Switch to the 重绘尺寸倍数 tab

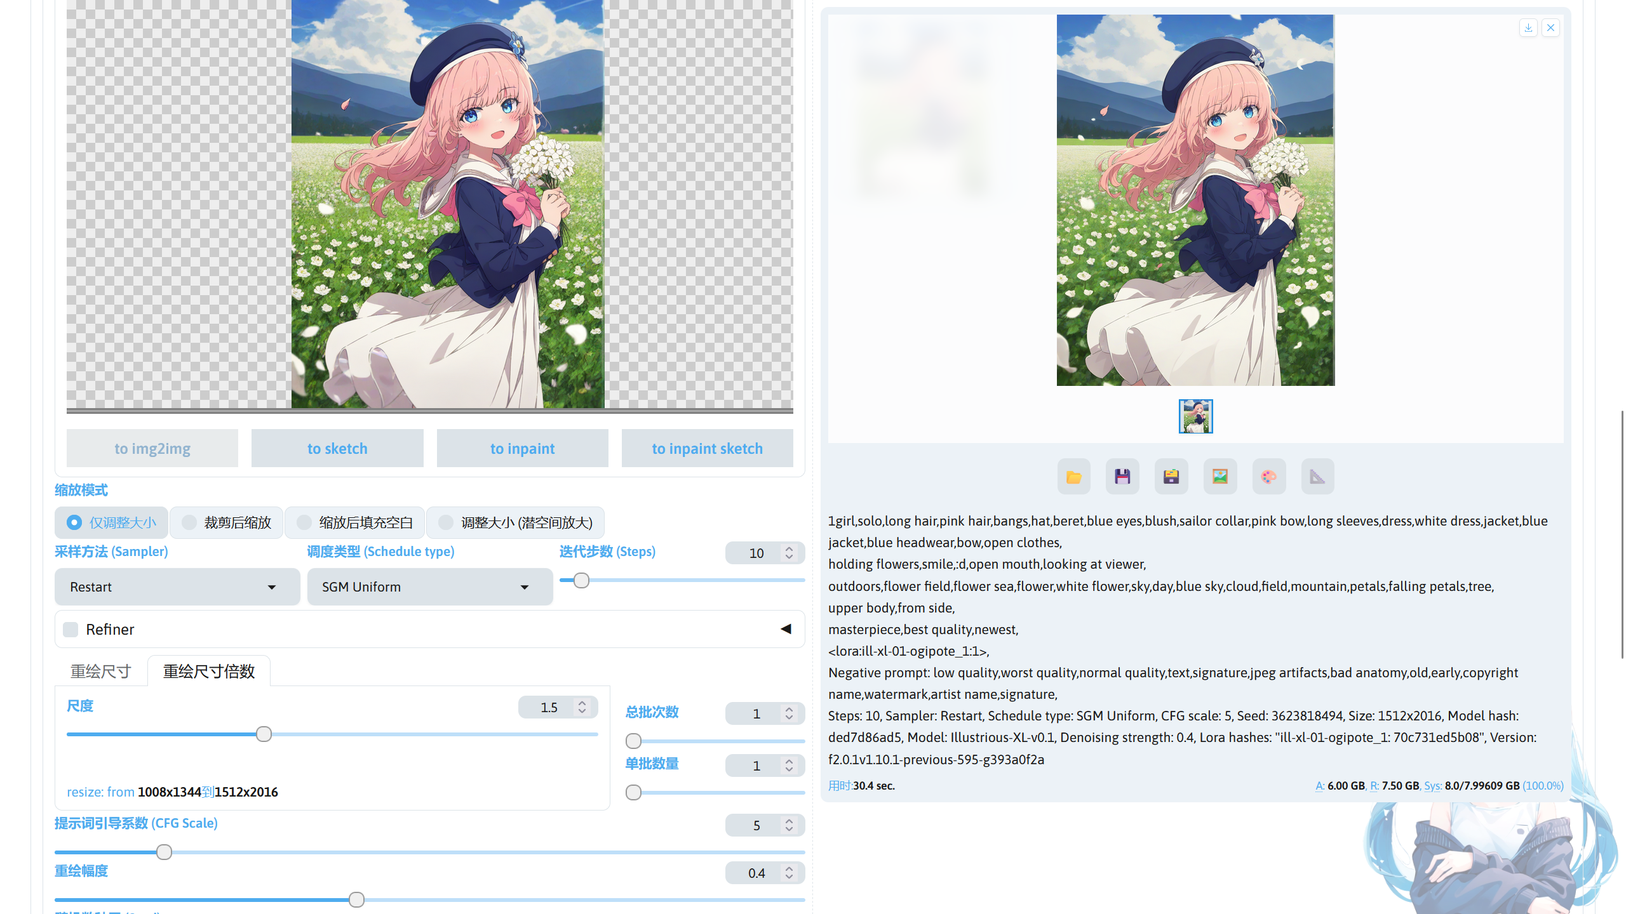click(209, 671)
